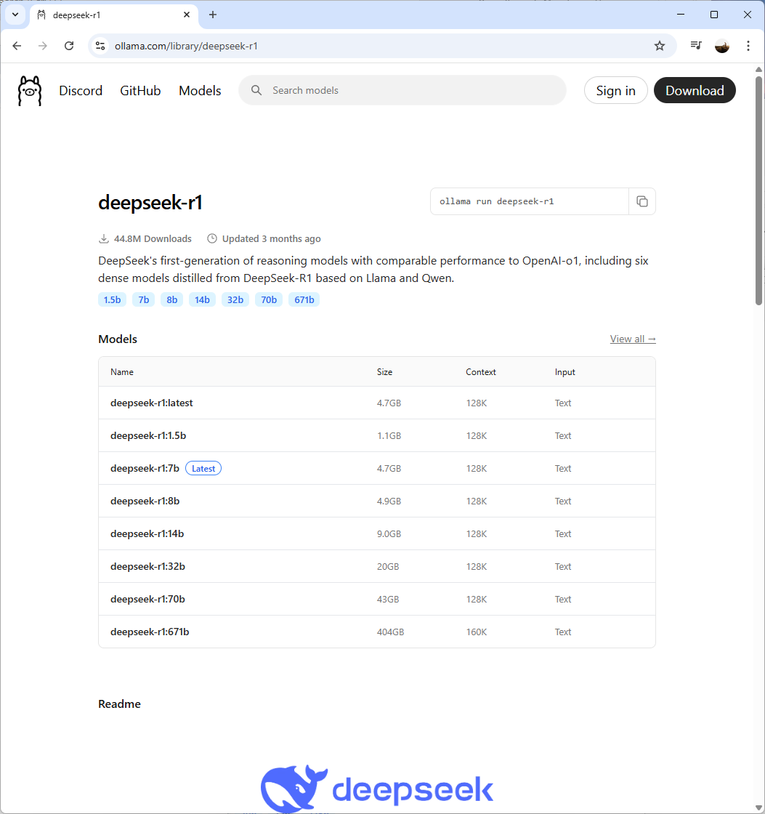Open the Chrome three-dot menu
The width and height of the screenshot is (765, 814).
748,46
